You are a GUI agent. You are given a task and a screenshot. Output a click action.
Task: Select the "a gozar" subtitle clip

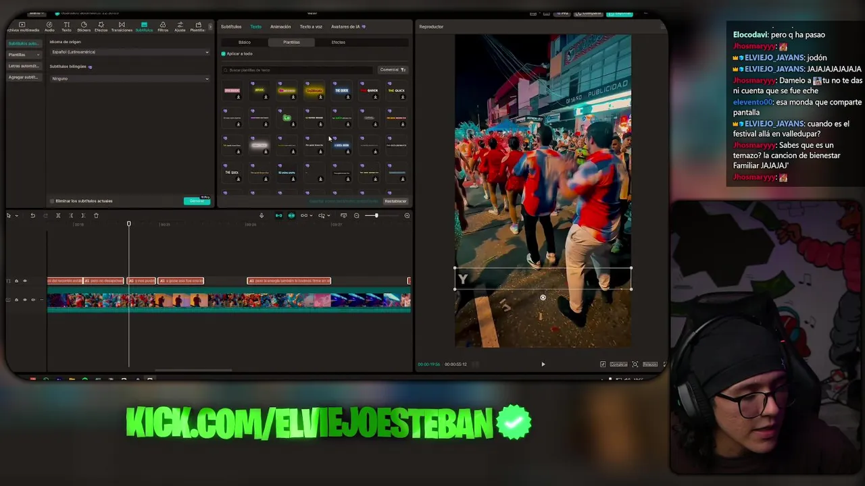tap(180, 281)
